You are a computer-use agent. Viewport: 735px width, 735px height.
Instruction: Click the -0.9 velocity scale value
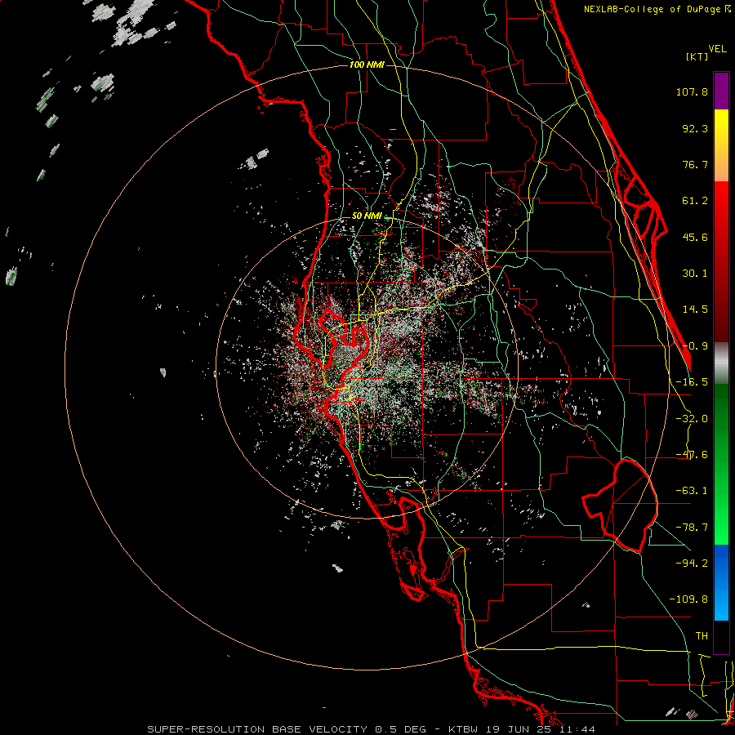coord(695,346)
